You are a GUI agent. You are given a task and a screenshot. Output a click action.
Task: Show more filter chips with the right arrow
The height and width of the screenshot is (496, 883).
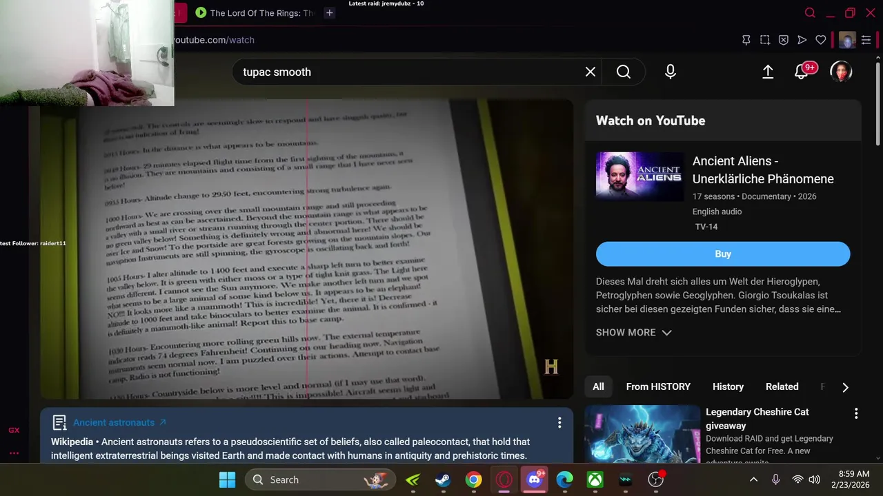tap(845, 387)
